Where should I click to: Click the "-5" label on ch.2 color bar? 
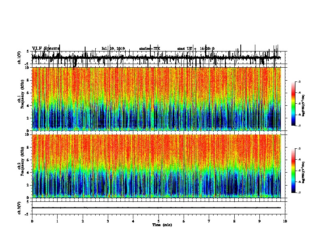point(299,171)
